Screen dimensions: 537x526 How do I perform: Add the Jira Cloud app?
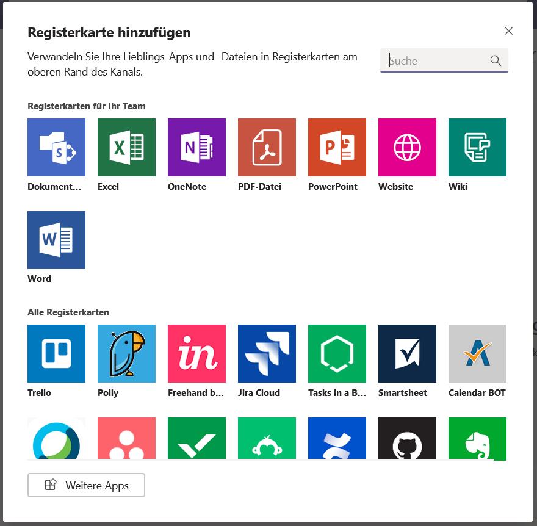point(267,353)
